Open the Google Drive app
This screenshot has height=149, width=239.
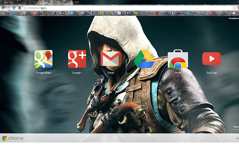click(x=144, y=59)
